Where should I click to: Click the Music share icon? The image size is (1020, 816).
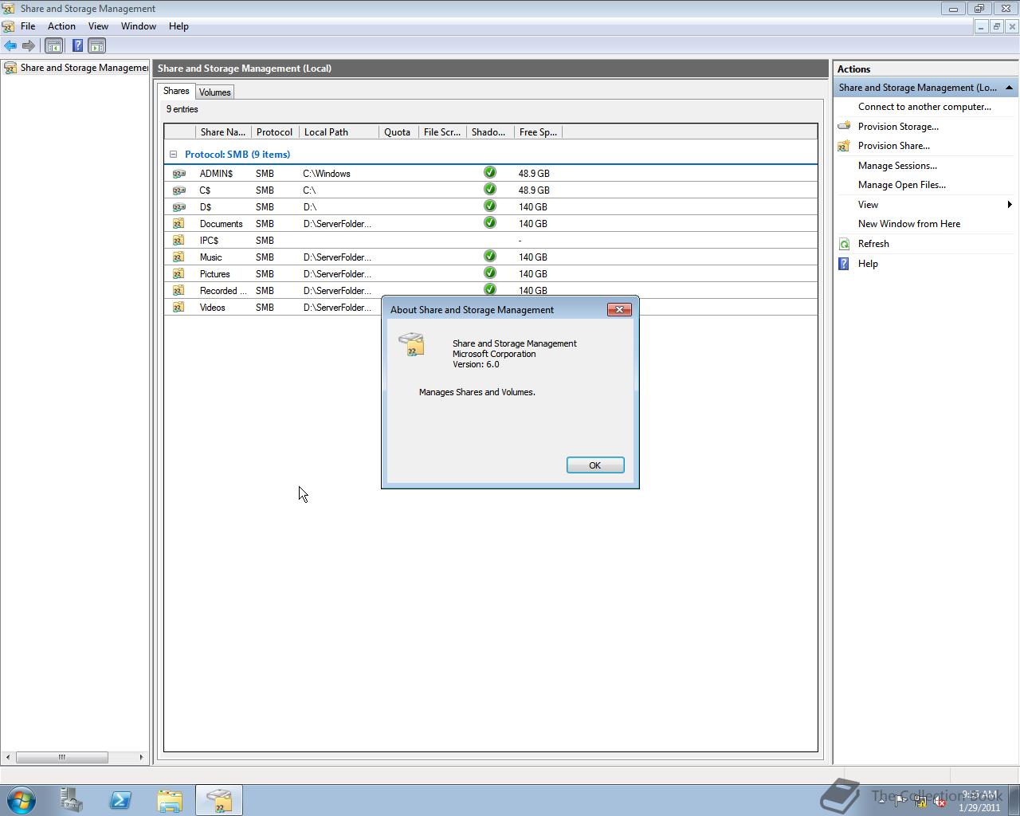[179, 257]
